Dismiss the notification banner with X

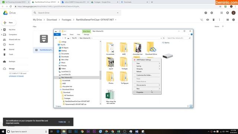(x=69, y=122)
